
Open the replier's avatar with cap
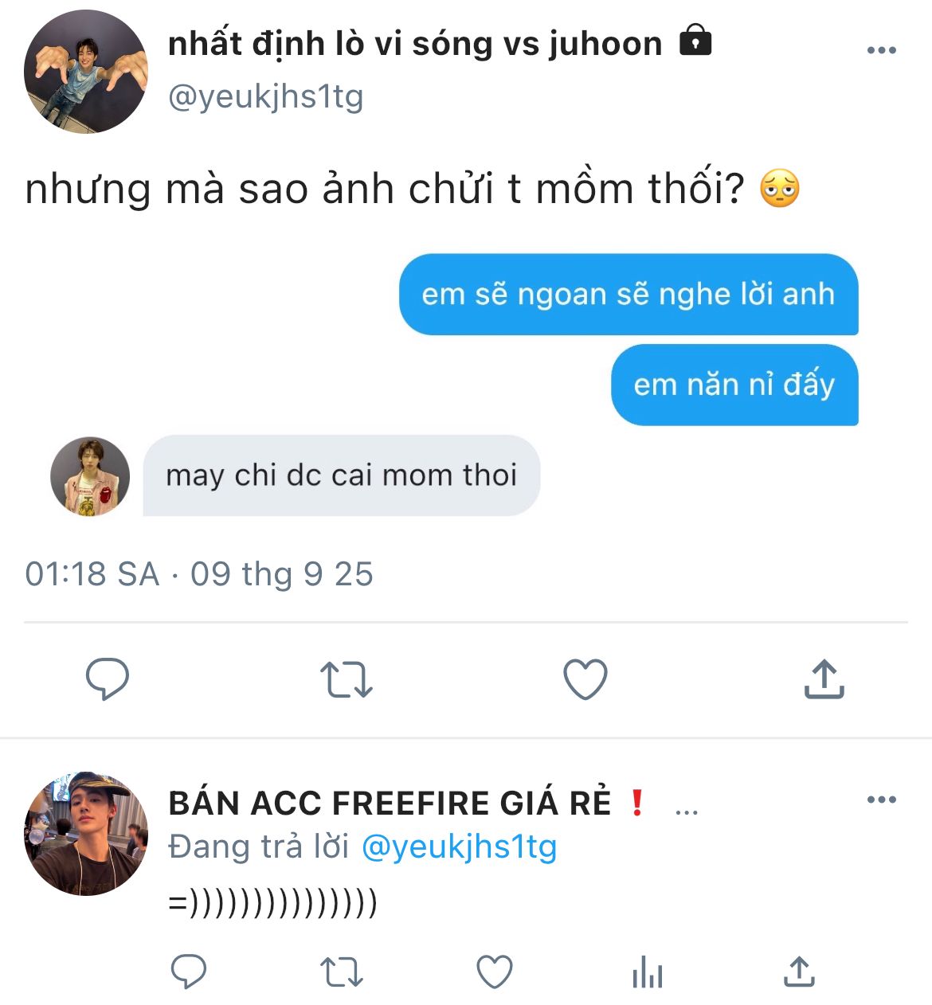(86, 833)
